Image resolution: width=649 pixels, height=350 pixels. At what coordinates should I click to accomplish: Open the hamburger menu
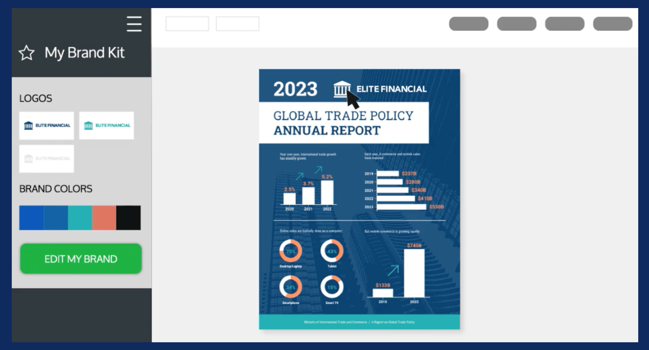pyautogui.click(x=134, y=24)
